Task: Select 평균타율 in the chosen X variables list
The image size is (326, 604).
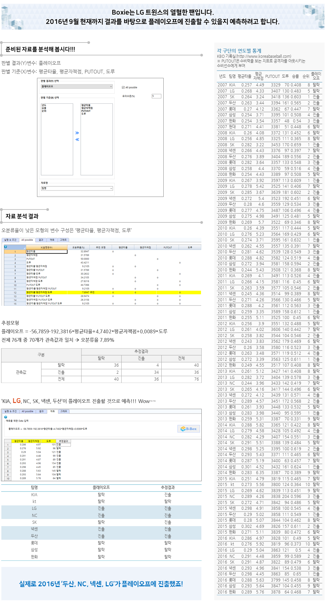Action: pos(86,105)
